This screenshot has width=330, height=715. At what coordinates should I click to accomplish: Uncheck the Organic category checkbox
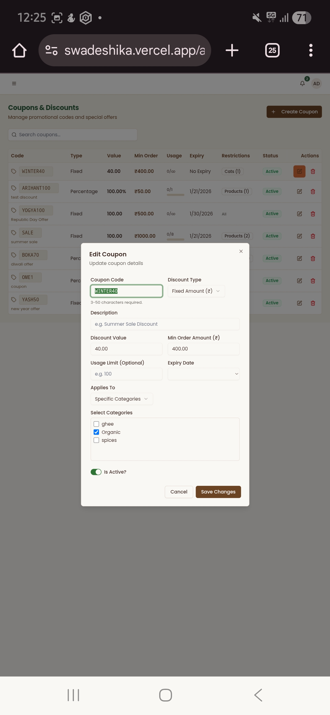point(96,432)
